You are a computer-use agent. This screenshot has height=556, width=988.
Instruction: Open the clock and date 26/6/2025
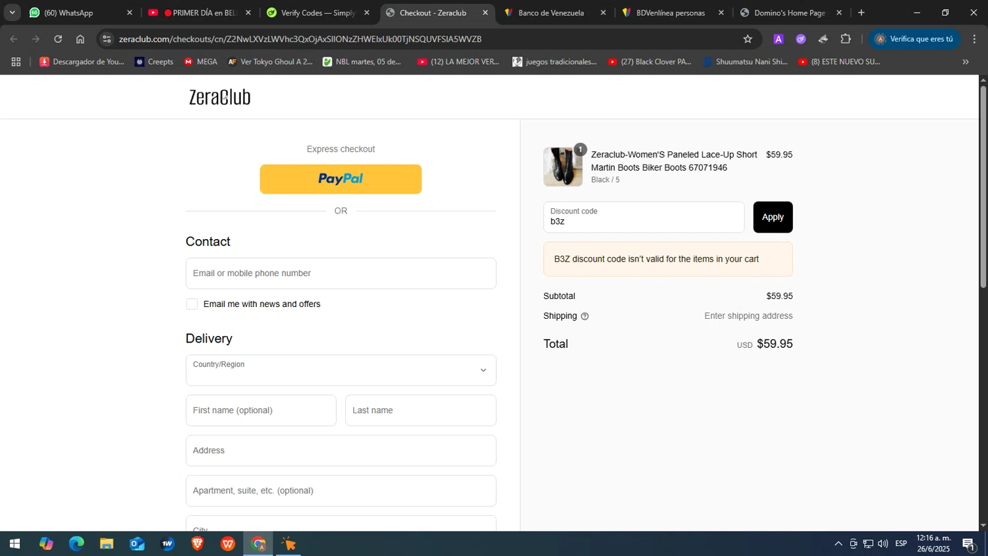click(x=933, y=544)
